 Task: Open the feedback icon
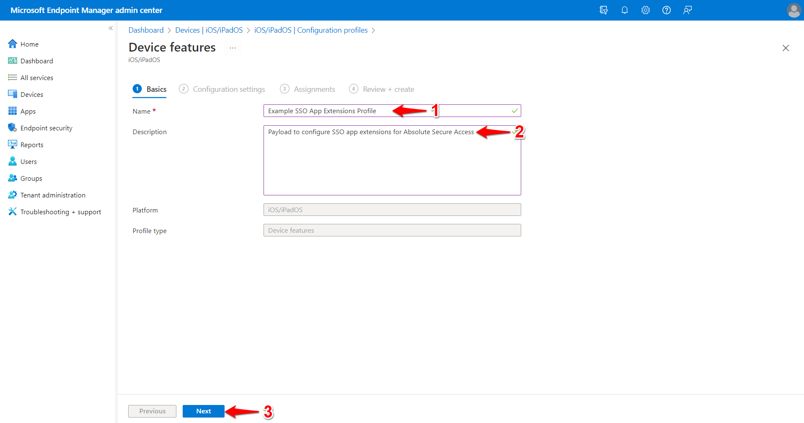[687, 10]
